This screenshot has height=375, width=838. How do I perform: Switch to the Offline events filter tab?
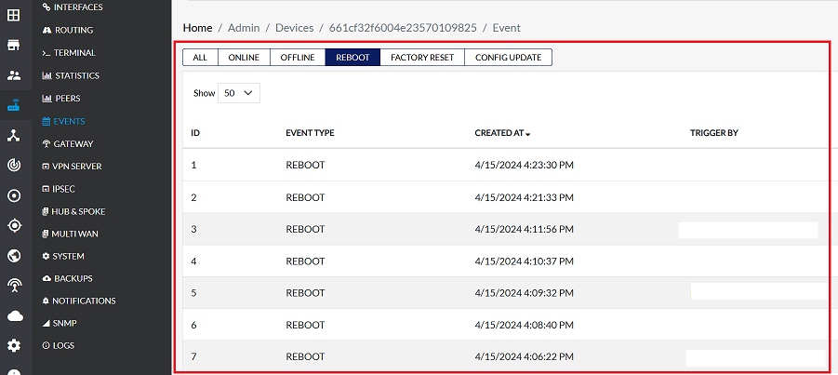pos(297,58)
